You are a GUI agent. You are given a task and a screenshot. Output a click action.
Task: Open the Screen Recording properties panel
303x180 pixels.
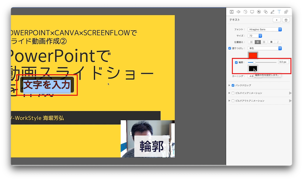tap(252, 11)
